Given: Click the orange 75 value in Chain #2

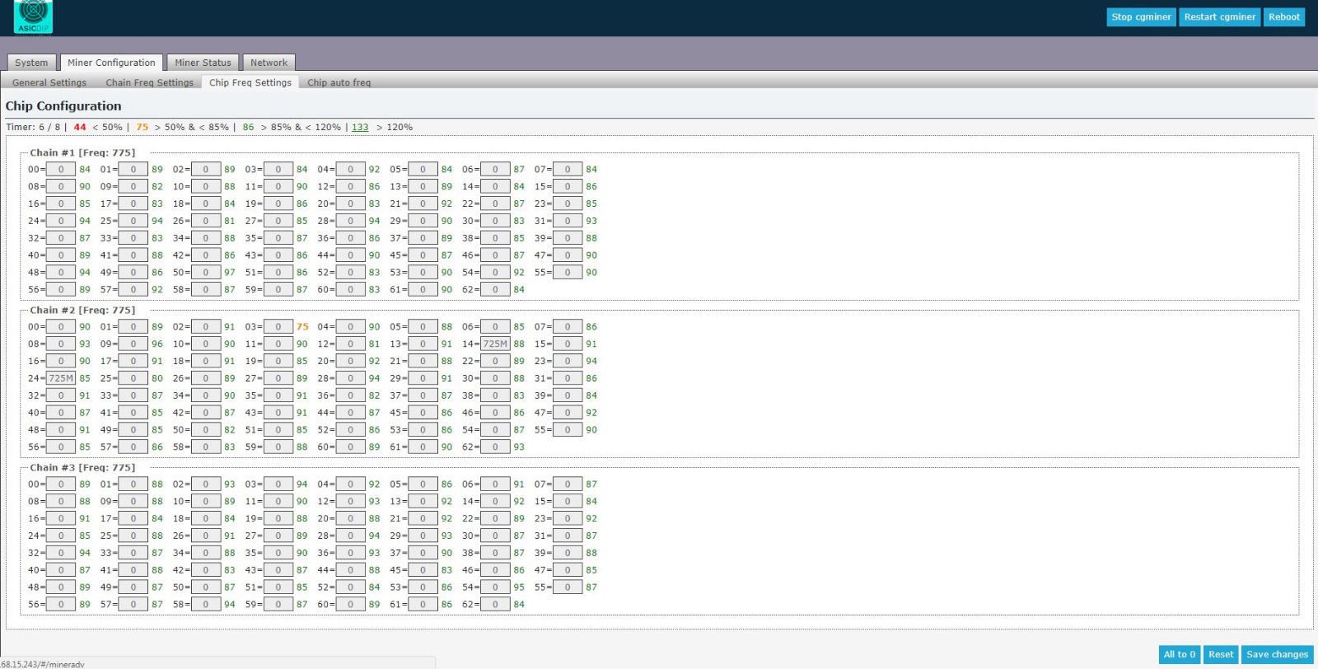Looking at the screenshot, I should [x=302, y=326].
